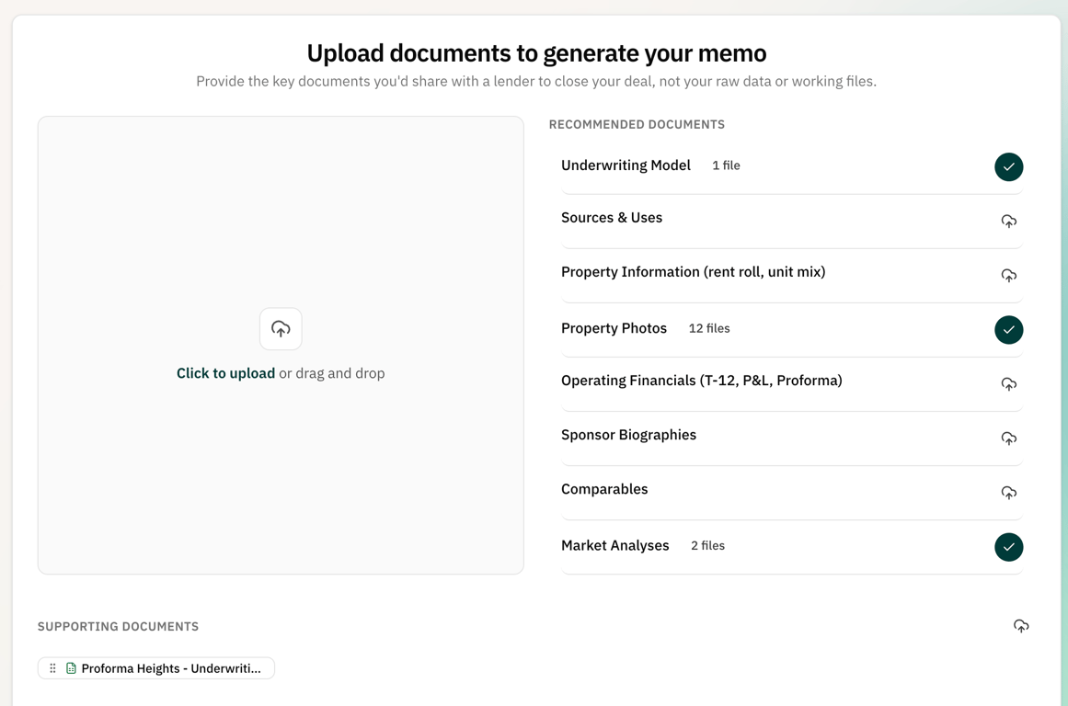Toggle check badge for Property Photos
The height and width of the screenshot is (706, 1068).
pos(1008,330)
